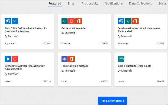The width and height of the screenshot is (168, 105).
Task: Click the MSN Weather sun icon
Action: [x=8, y=59]
